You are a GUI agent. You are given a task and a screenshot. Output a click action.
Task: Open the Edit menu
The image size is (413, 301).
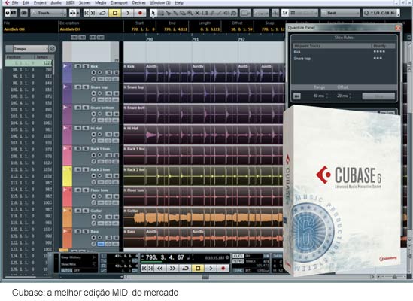tap(26, 3)
